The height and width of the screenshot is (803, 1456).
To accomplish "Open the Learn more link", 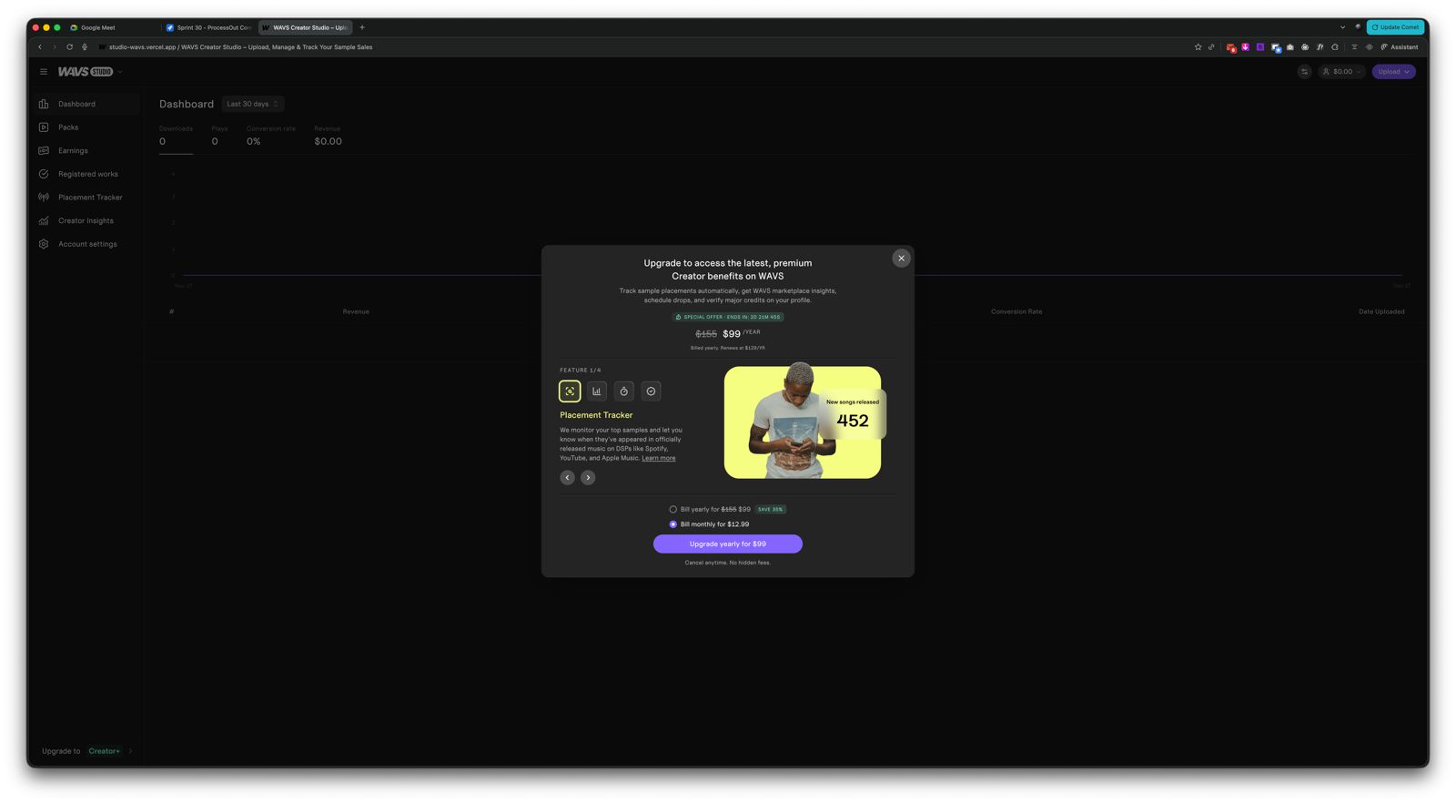I will pyautogui.click(x=659, y=458).
